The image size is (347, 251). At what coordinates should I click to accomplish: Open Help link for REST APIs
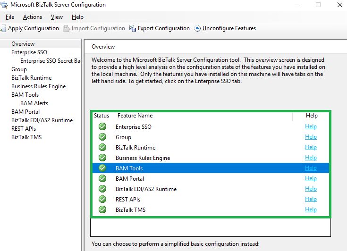coord(311,199)
